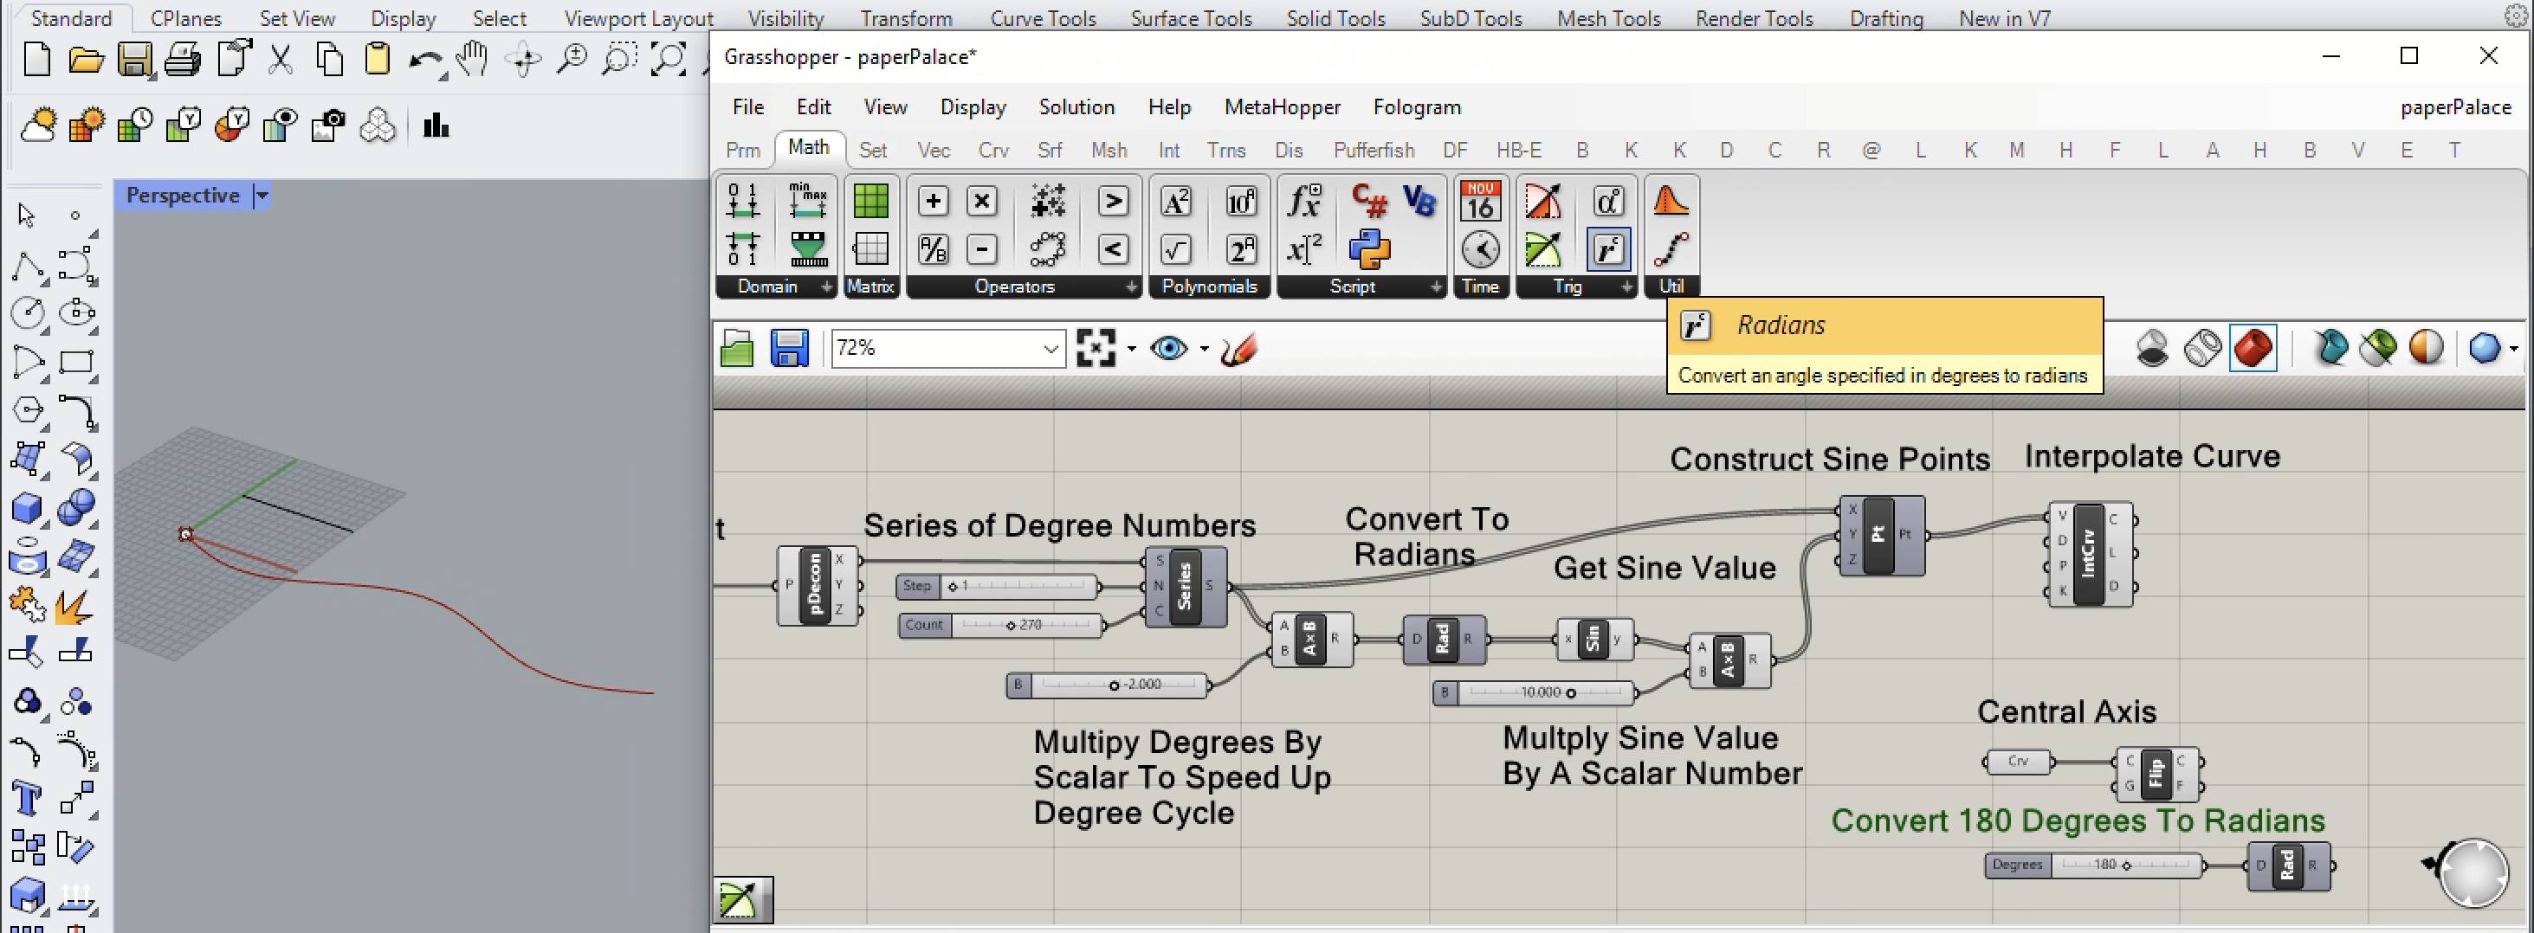Select the Rhino Pan hand tool
Image resolution: width=2534 pixels, height=933 pixels.
point(472,60)
